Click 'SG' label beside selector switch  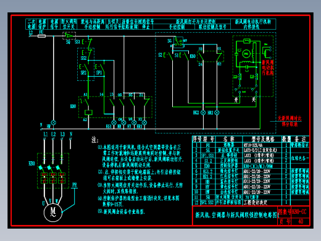coord(169,41)
